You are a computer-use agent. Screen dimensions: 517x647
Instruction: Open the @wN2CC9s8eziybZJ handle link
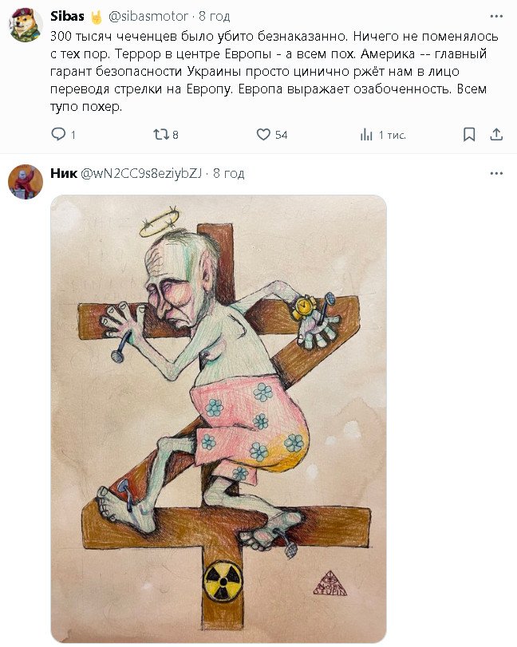pyautogui.click(x=141, y=173)
